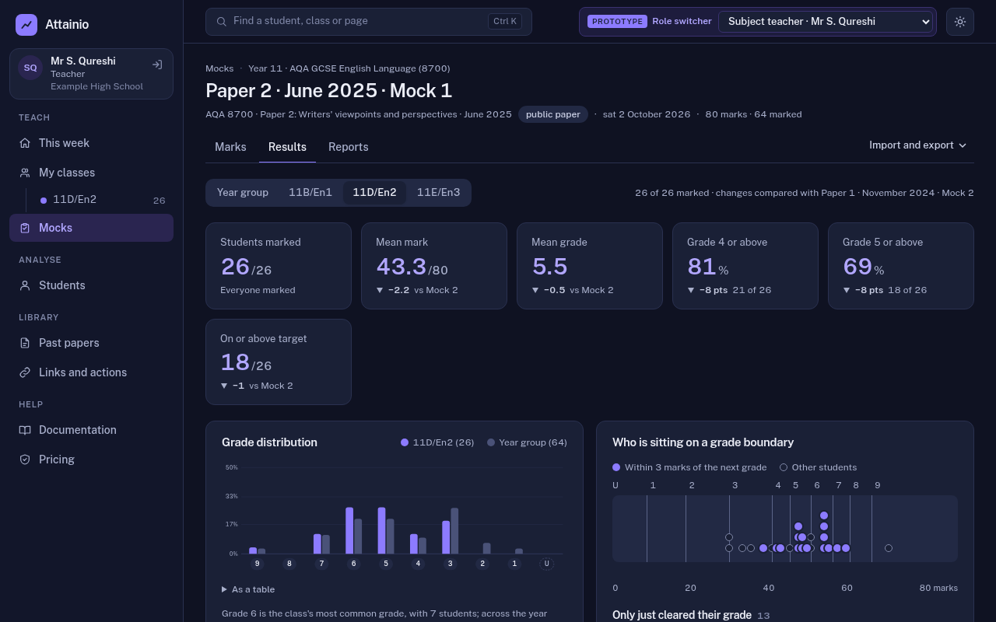Toggle light theme with the sun icon

coord(960,22)
